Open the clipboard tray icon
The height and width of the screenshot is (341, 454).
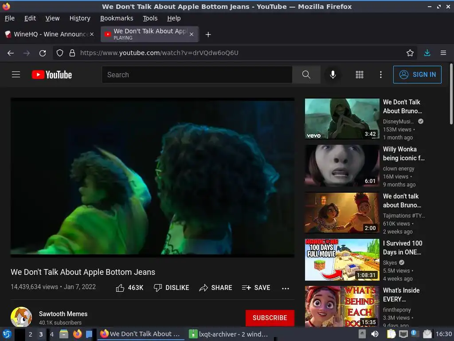tap(391, 334)
